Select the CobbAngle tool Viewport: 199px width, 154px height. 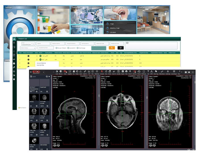click(x=168, y=72)
